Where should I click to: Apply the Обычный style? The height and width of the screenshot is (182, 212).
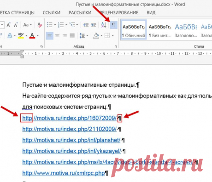point(134,30)
